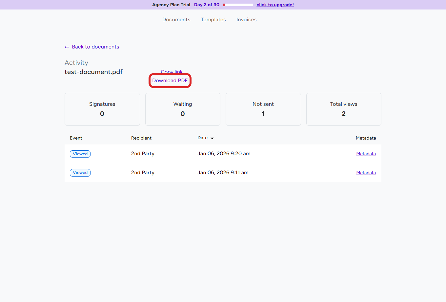446x302 pixels.
Task: Copy the document share link
Action: tap(172, 72)
